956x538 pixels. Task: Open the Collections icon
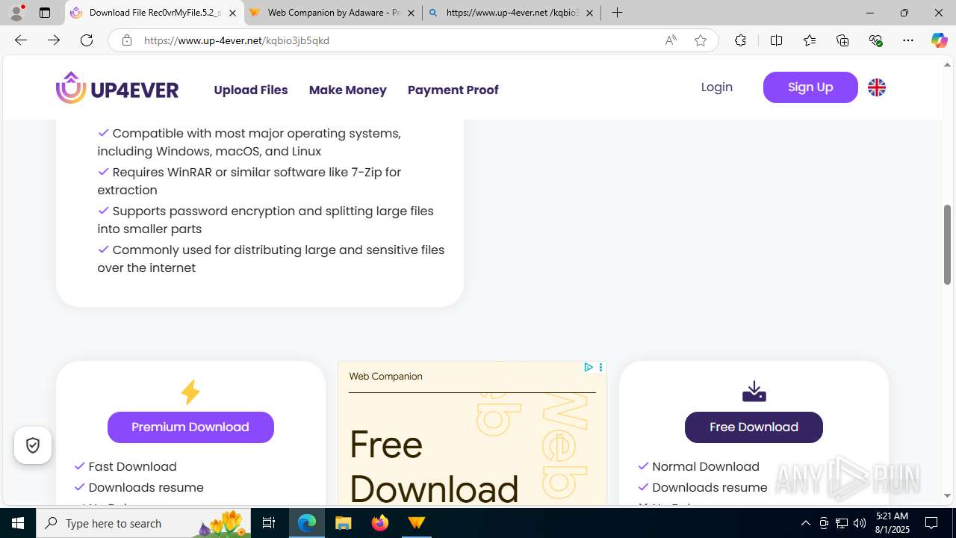(842, 40)
